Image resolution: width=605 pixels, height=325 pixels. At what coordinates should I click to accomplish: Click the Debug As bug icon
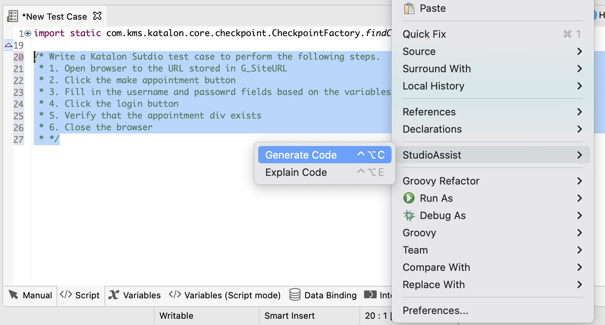click(409, 215)
